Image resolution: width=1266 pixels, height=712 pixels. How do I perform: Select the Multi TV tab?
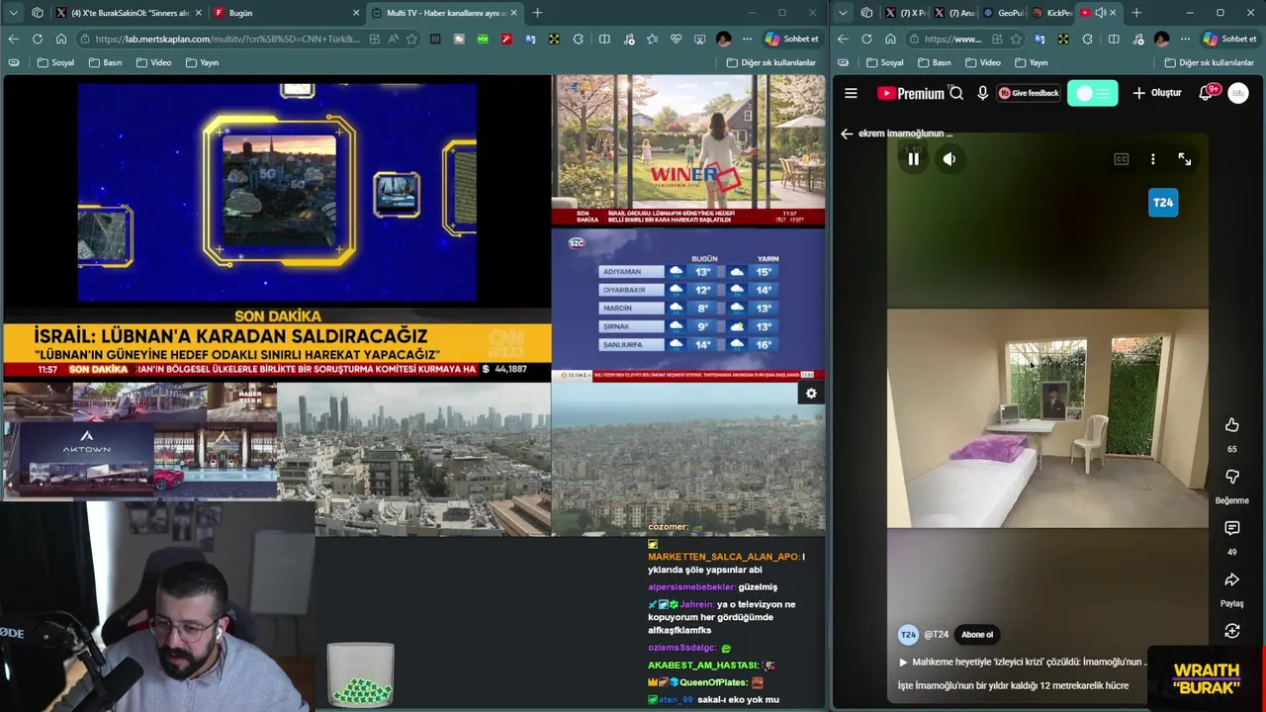tap(443, 13)
